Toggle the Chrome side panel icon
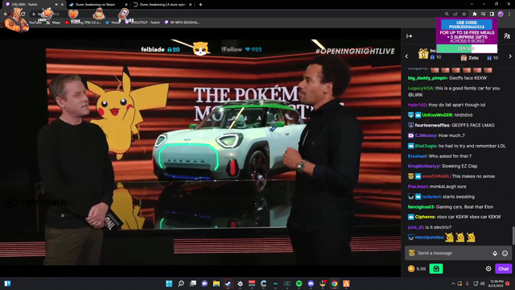This screenshot has width=515, height=290. (492, 14)
